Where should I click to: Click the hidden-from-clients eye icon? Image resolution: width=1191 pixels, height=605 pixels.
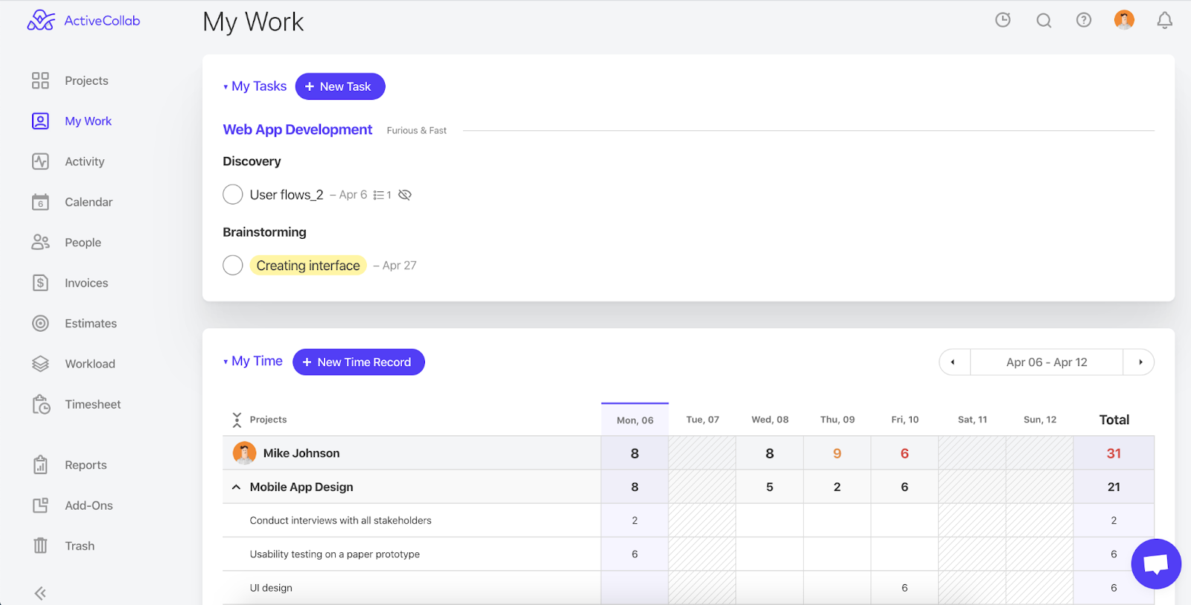click(405, 195)
